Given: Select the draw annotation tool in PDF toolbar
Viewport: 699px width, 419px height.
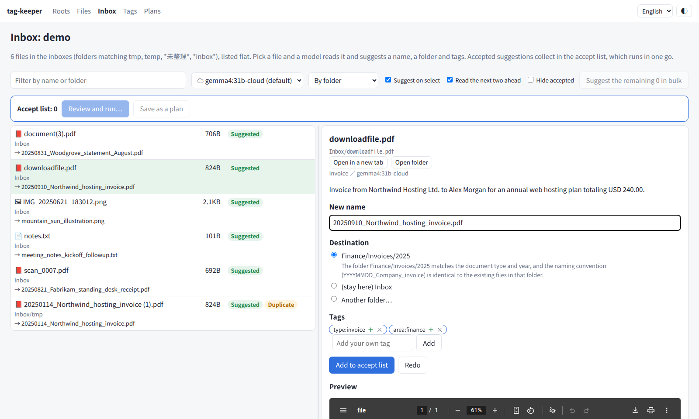Looking at the screenshot, I should click(x=553, y=410).
